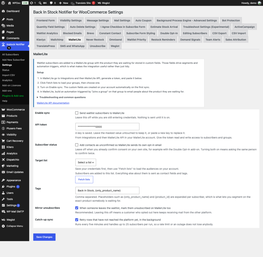Expand Troubleshooting and common questions
This screenshot has height=257, width=263.
61,97
